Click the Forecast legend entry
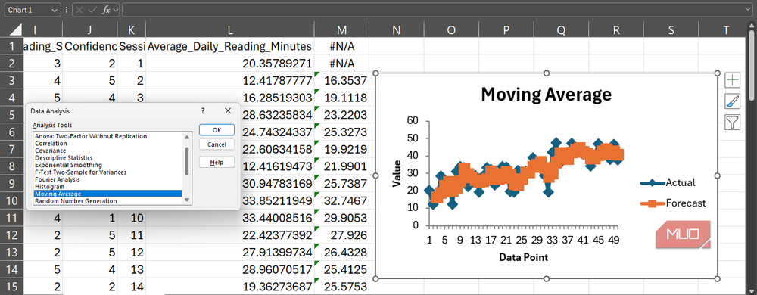Screen dimensions: 757x295 [x=672, y=203]
